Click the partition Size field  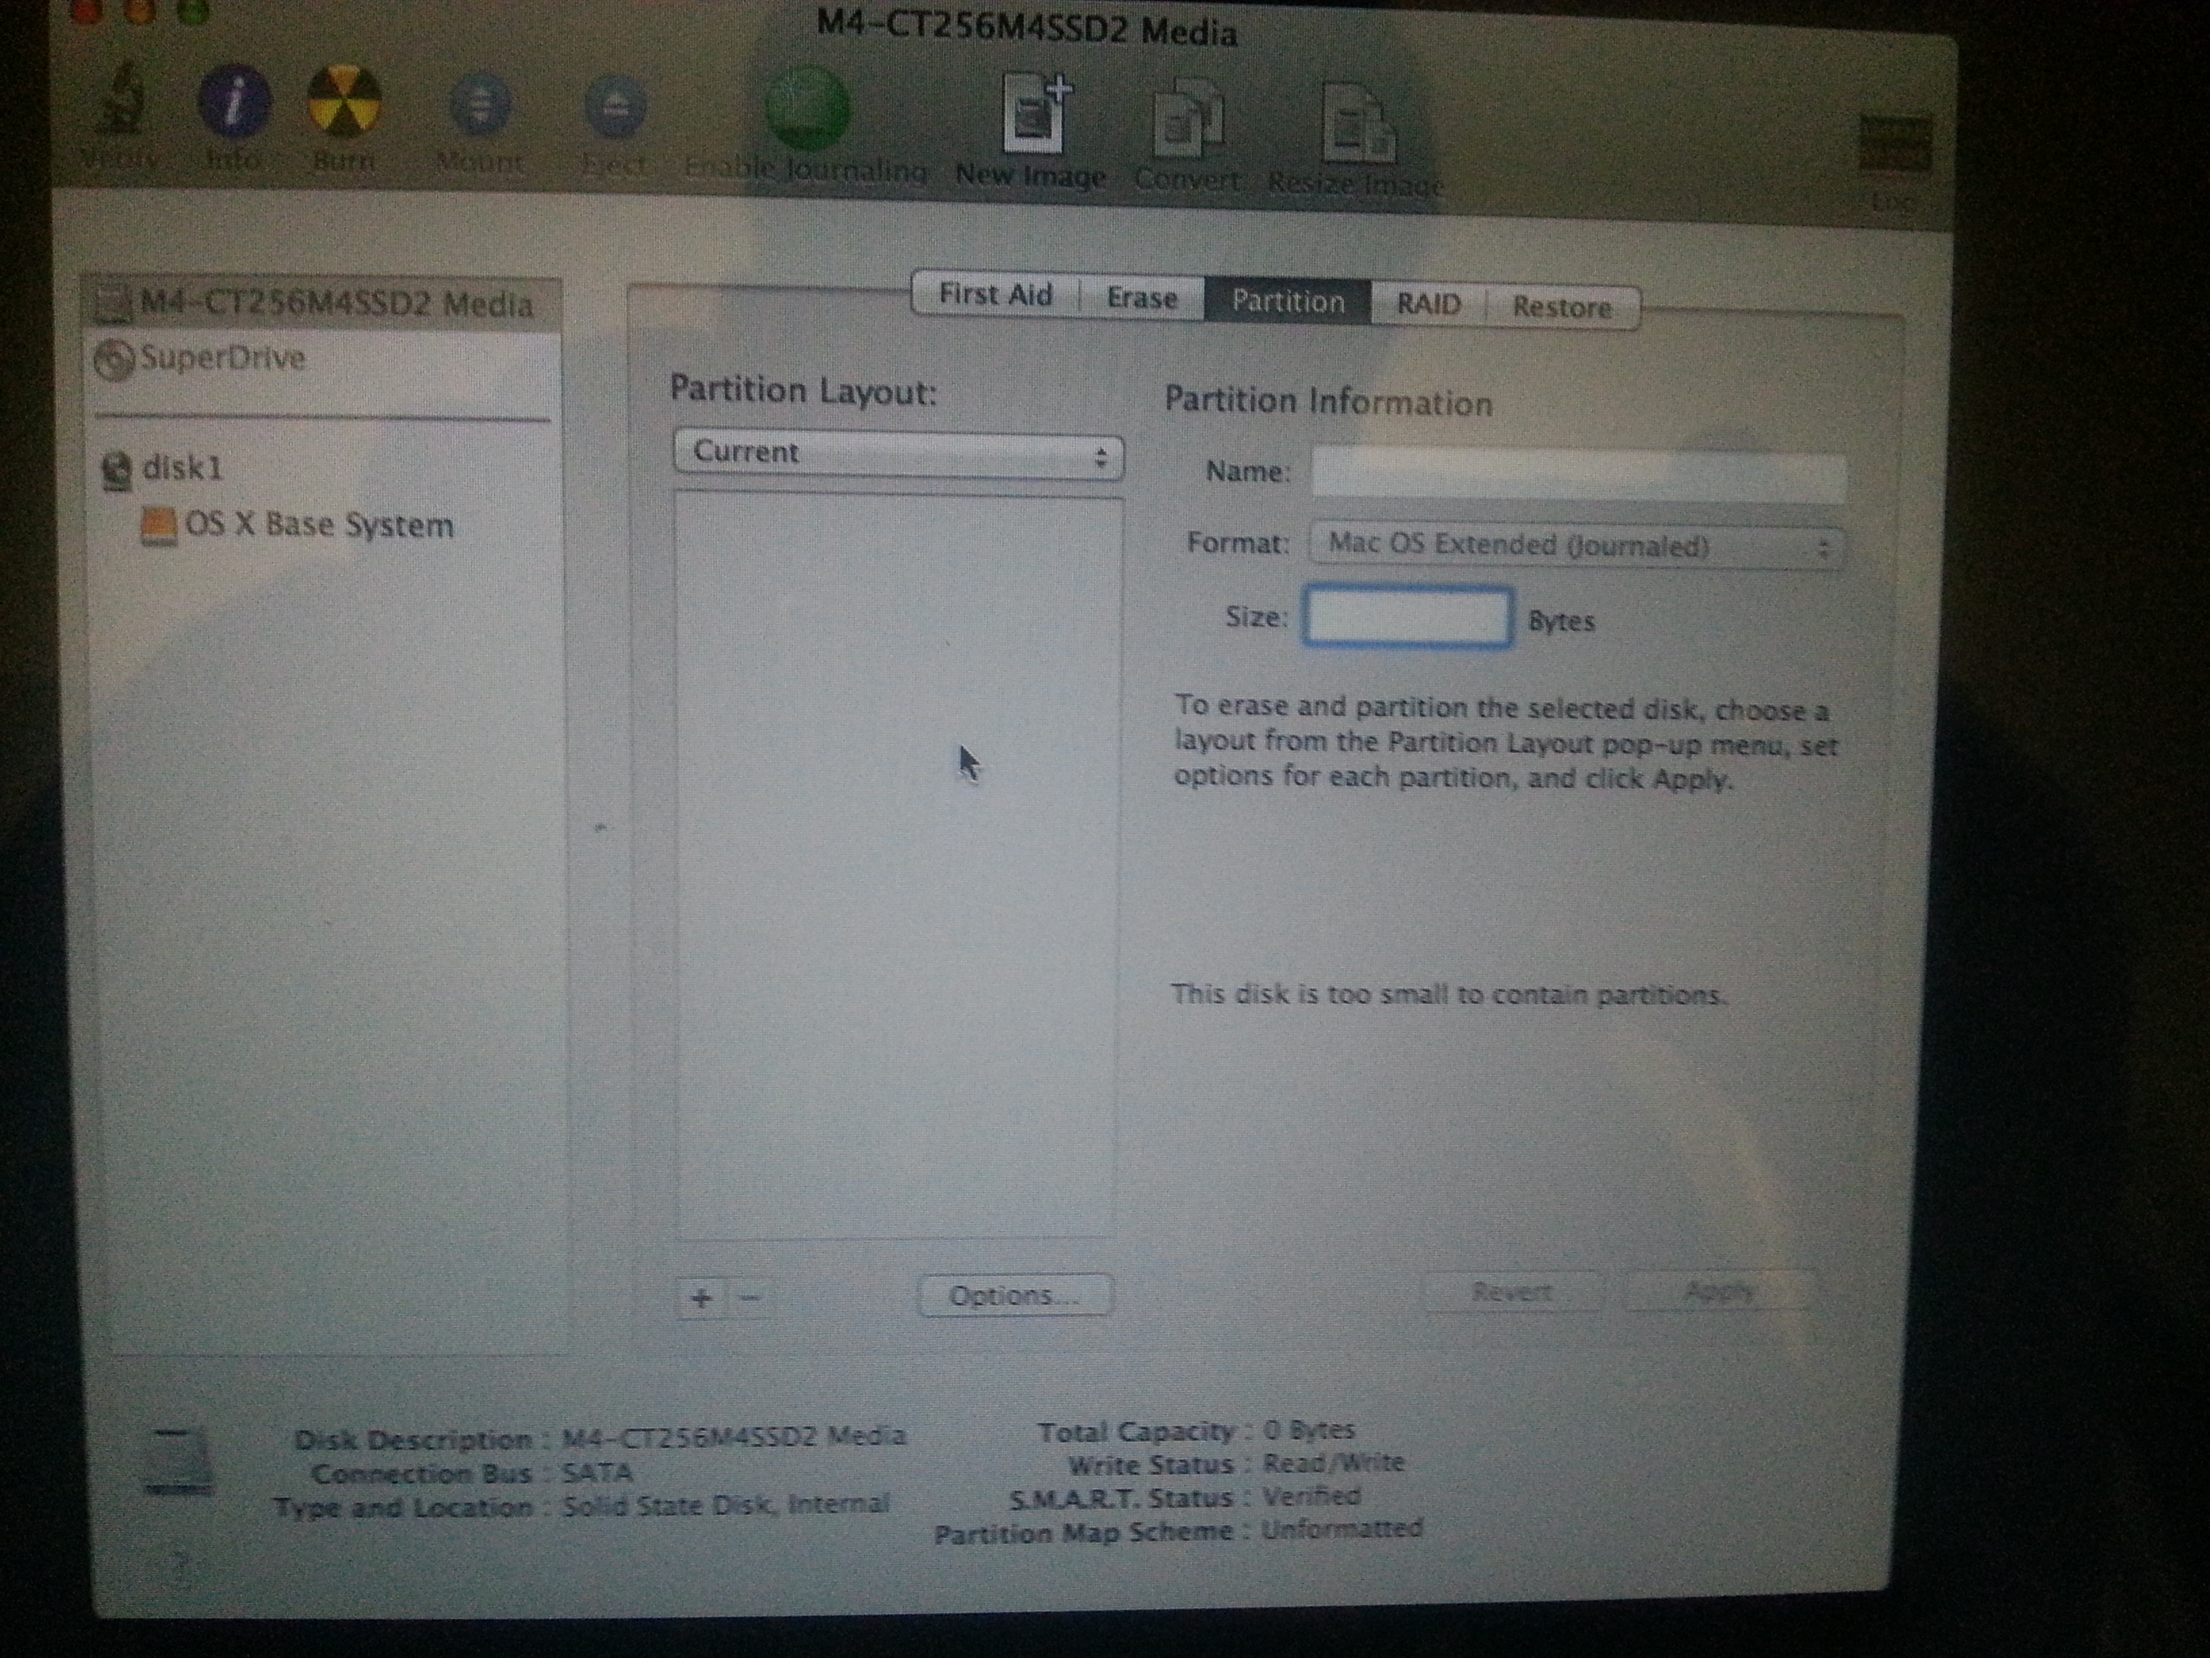point(1408,618)
